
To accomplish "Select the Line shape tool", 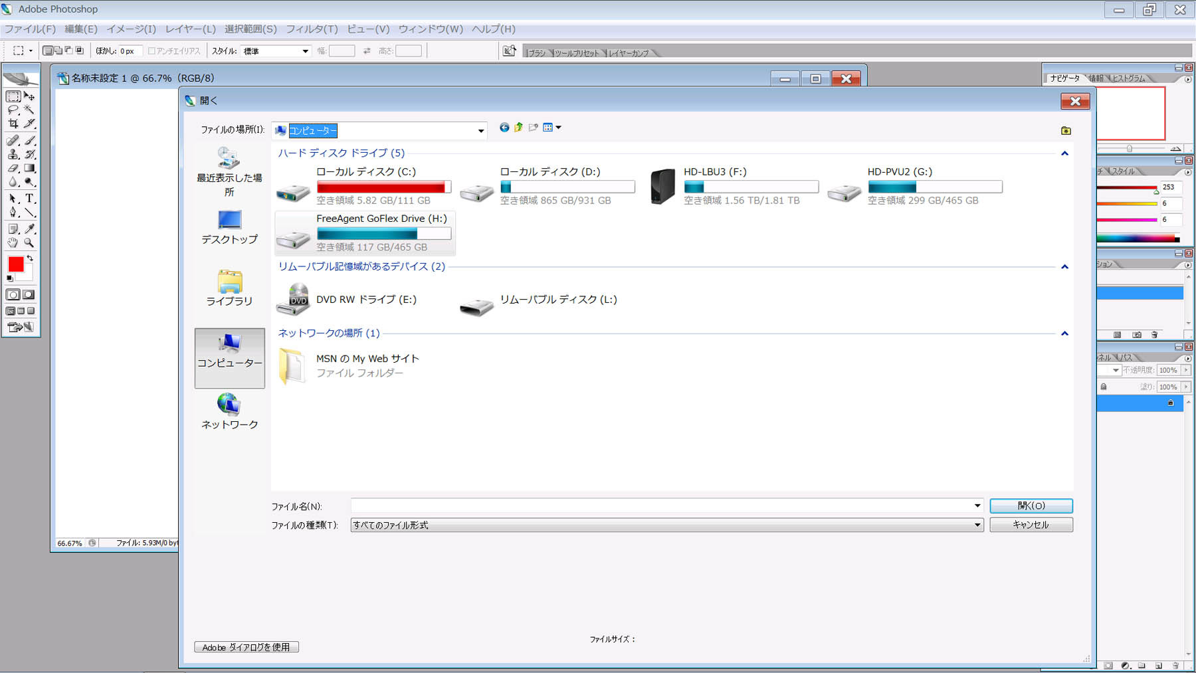I will (x=29, y=213).
